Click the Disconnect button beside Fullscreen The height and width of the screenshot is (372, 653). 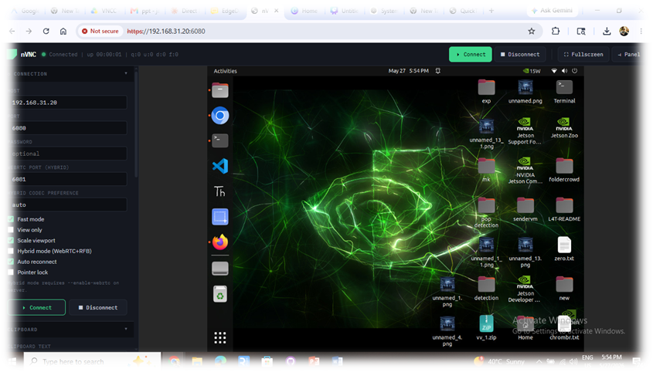point(520,55)
